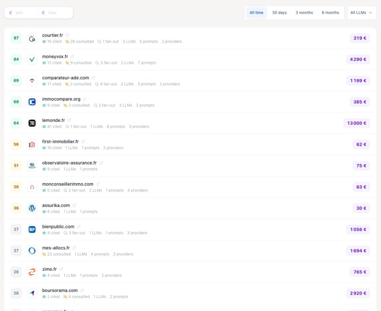
Task: Click "6 cited" under assurika.com
Action: tap(51, 212)
